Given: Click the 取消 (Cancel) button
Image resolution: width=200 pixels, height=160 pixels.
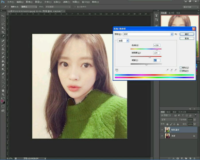Looking at the screenshot, I should 186,38.
